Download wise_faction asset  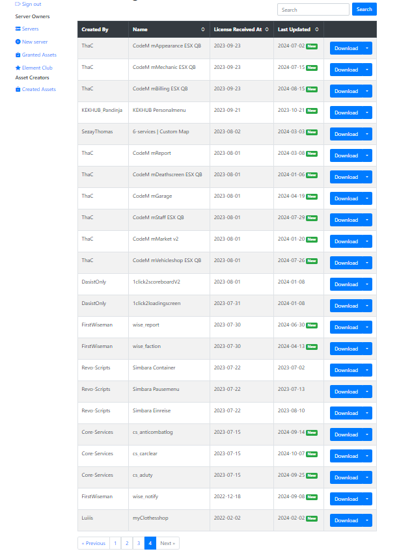pyautogui.click(x=346, y=349)
